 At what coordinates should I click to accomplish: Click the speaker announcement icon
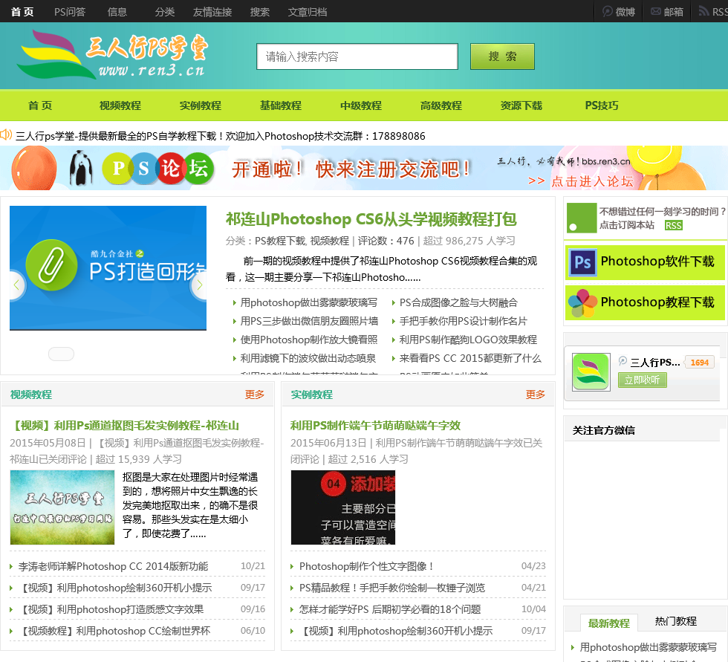point(6,135)
